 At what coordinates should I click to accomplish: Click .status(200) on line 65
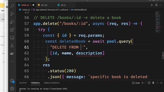(x=62, y=71)
